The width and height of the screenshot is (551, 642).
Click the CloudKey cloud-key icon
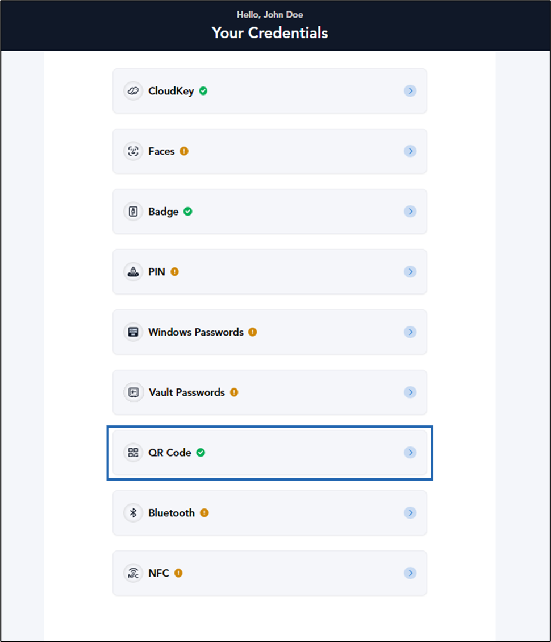(x=133, y=91)
